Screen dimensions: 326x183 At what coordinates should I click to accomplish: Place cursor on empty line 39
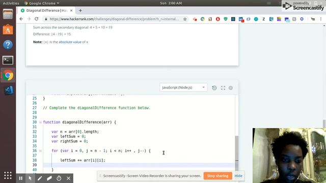tap(139, 165)
